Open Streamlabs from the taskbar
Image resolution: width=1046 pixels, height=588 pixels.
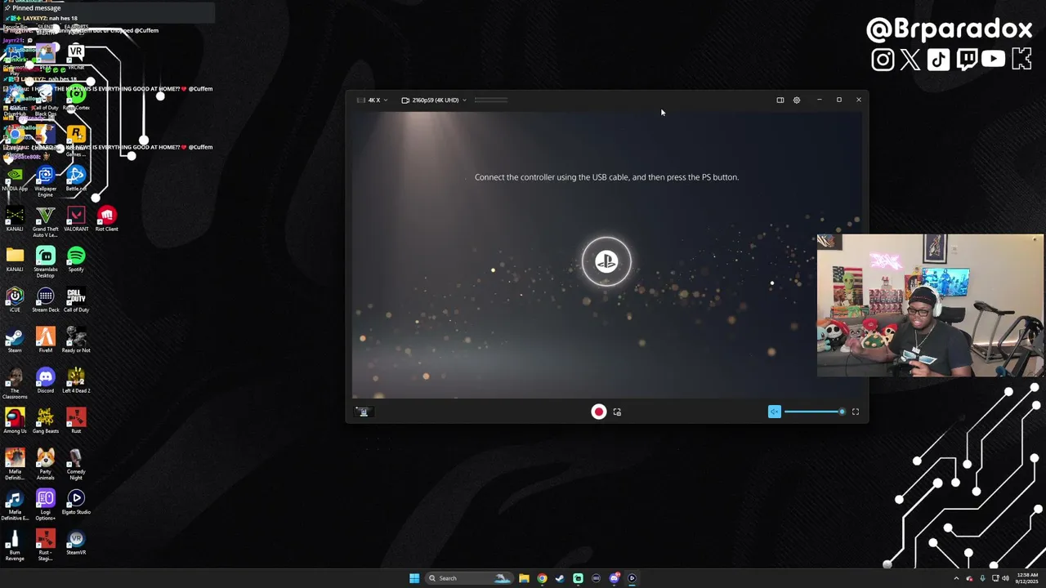click(578, 578)
